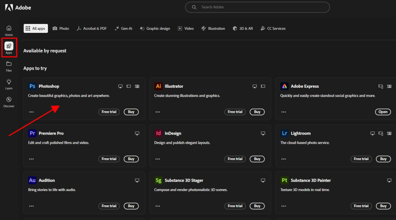Open the more options menu for Photoshop
The width and height of the screenshot is (396, 220).
pyautogui.click(x=31, y=112)
